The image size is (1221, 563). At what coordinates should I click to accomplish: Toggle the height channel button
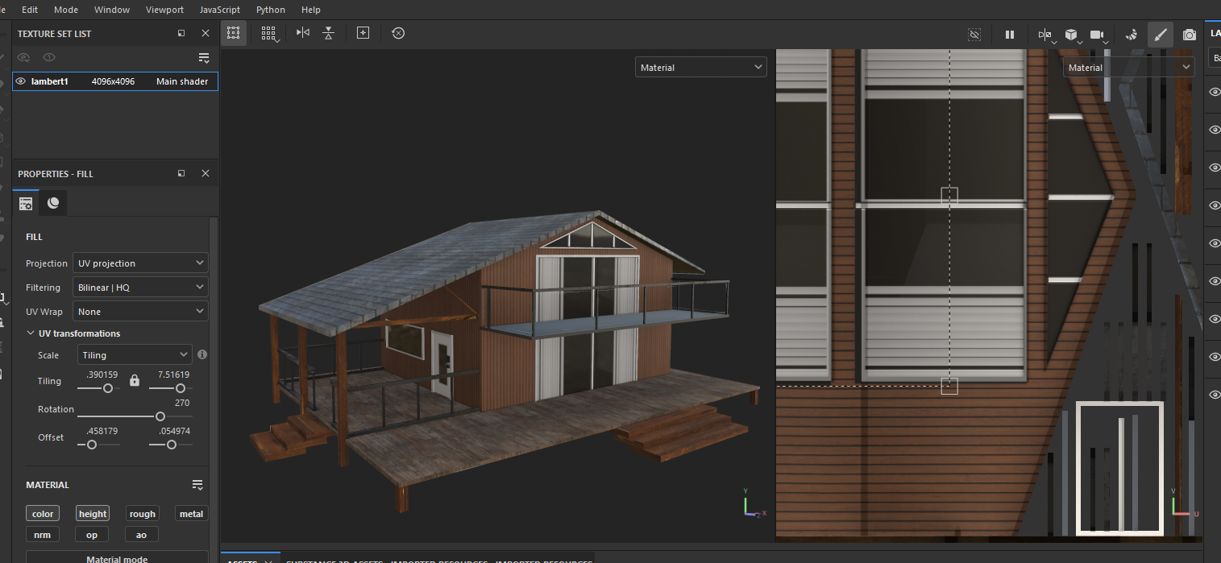tap(92, 514)
